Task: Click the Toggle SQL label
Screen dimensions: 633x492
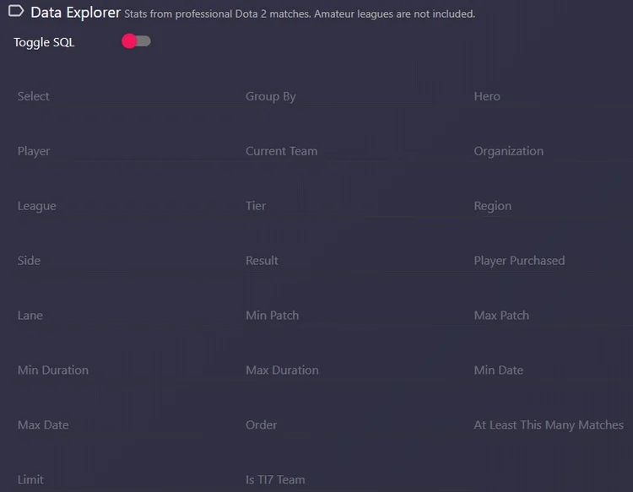Action: point(44,42)
